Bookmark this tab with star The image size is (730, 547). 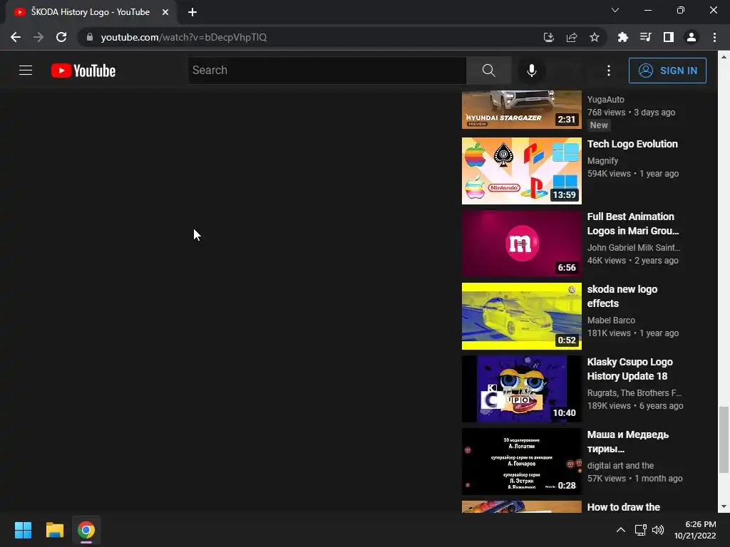(595, 37)
